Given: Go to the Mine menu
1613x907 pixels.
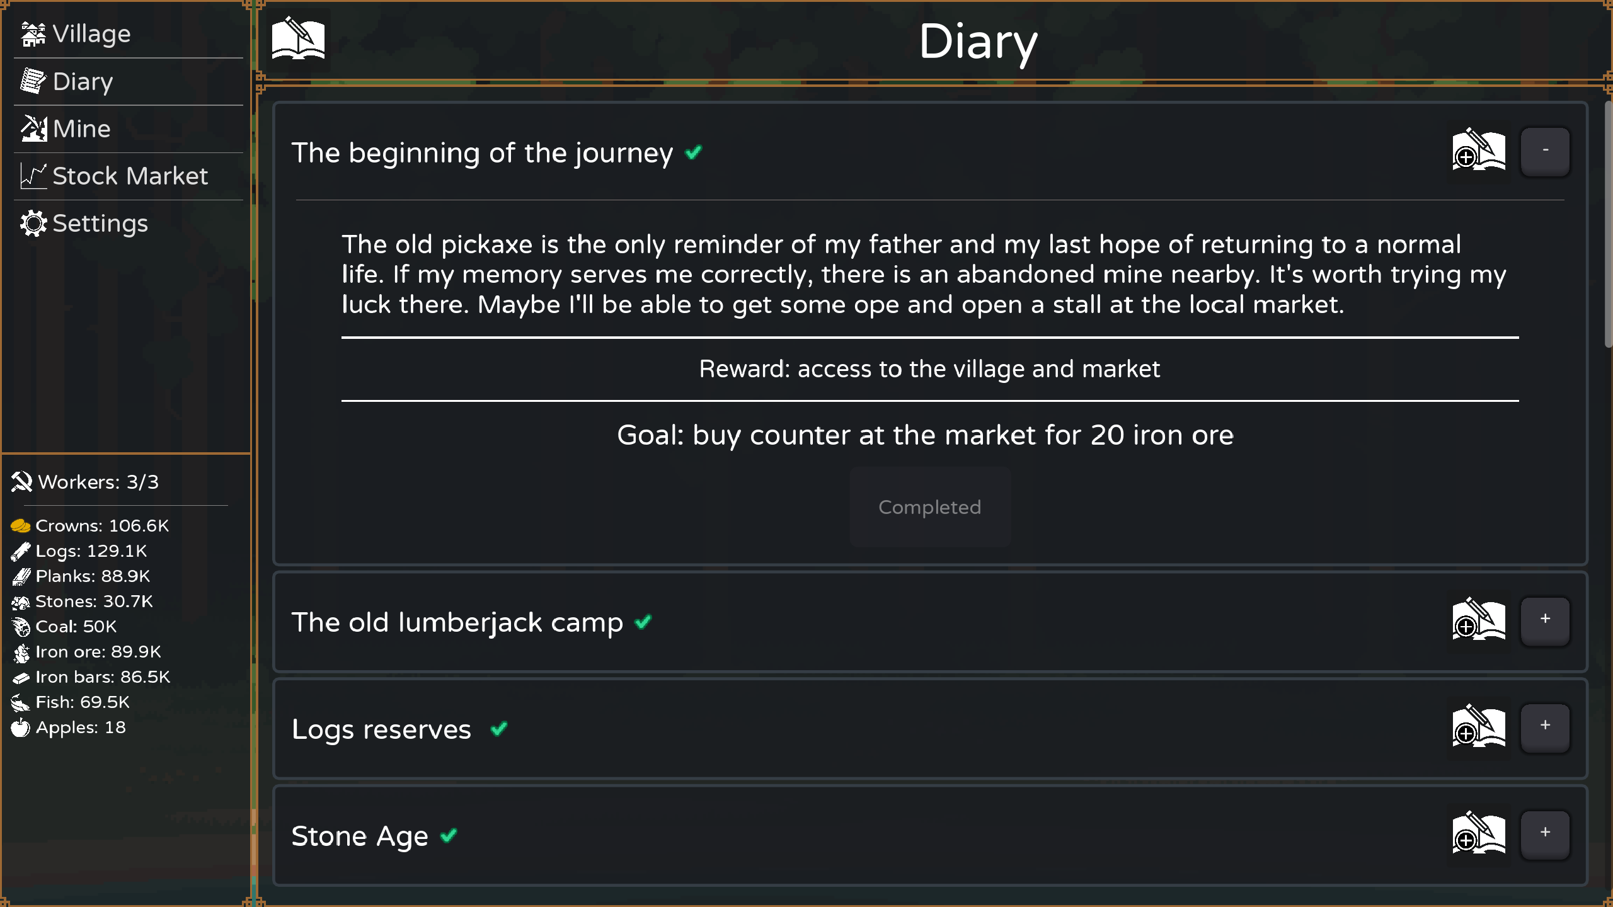Looking at the screenshot, I should tap(82, 128).
